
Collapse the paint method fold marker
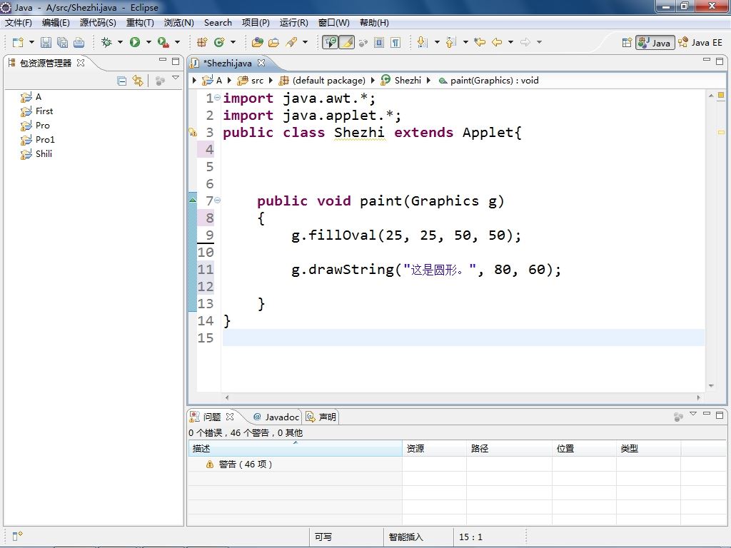pyautogui.click(x=218, y=201)
